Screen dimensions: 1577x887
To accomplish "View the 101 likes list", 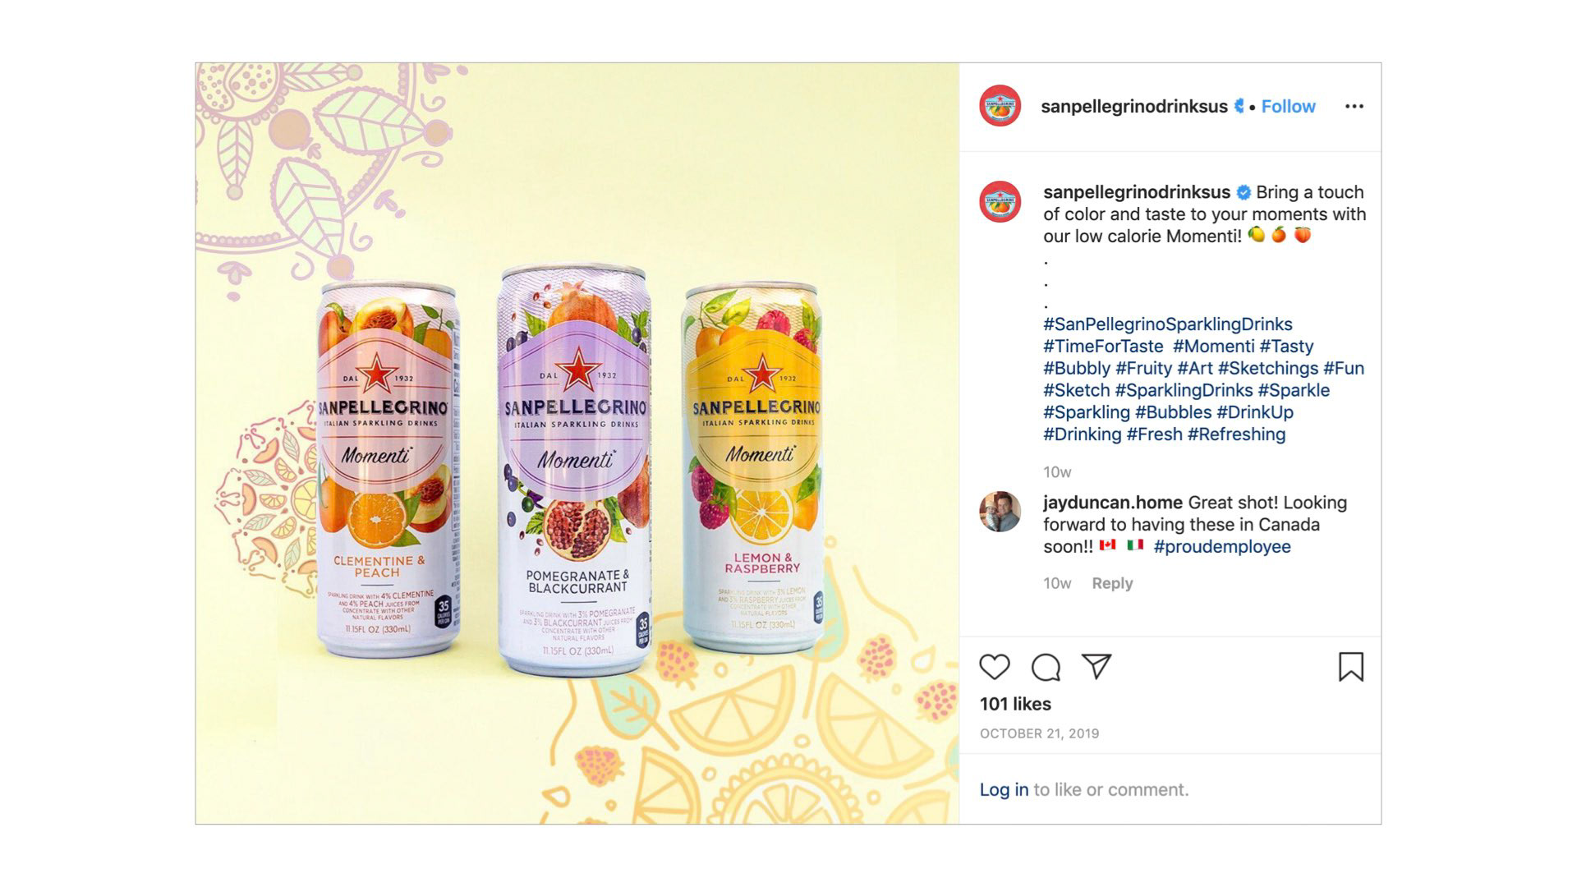I will coord(1015,704).
